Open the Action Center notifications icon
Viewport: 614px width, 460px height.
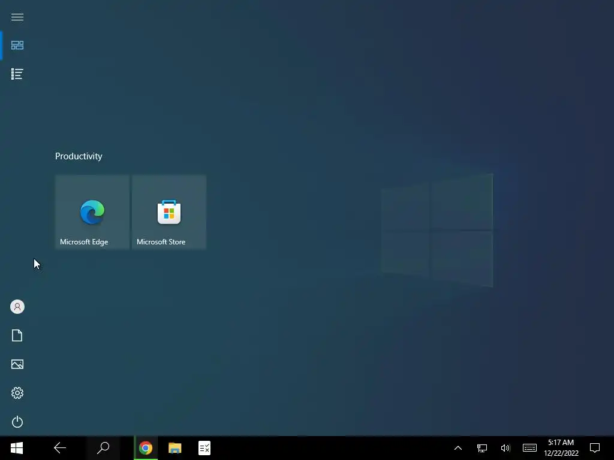[595, 448]
